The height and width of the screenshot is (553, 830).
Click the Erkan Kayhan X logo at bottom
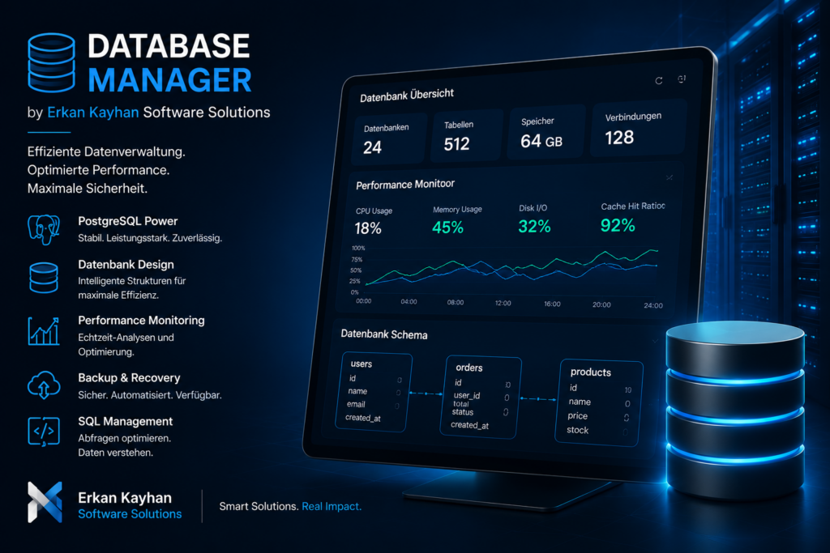45,502
